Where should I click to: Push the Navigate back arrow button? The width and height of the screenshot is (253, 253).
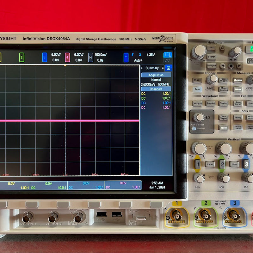tap(223, 66)
